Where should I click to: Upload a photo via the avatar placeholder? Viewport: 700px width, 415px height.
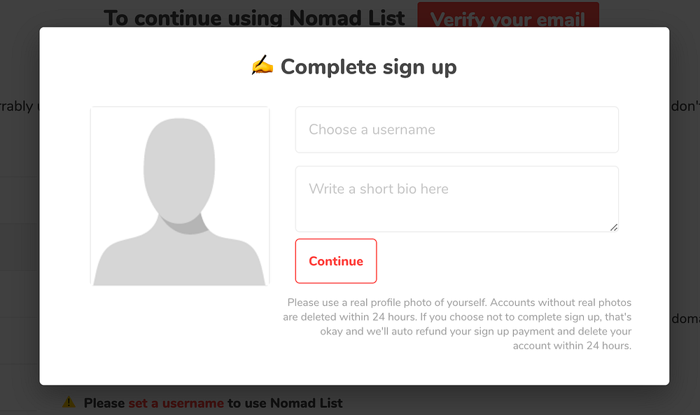(x=179, y=196)
